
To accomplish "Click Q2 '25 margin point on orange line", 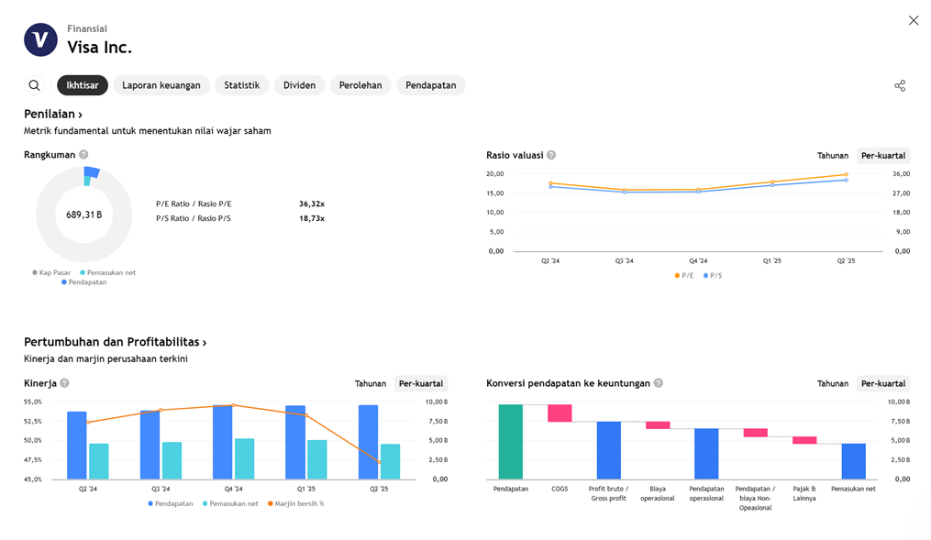I will 380,462.
